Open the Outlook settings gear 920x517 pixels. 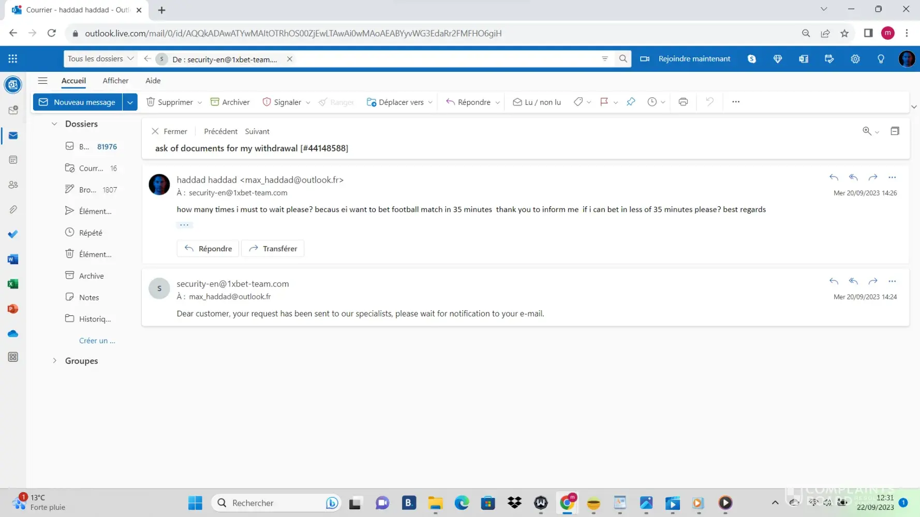tap(855, 59)
